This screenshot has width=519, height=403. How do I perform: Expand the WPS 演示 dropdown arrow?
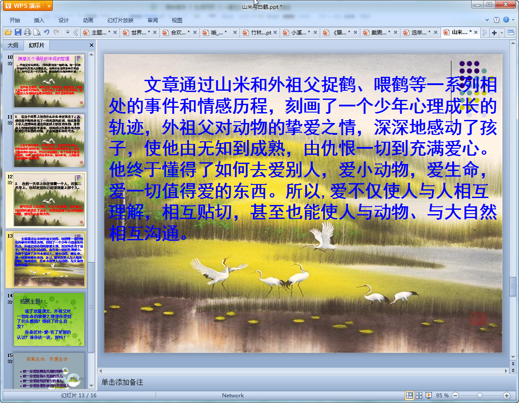[x=49, y=6]
